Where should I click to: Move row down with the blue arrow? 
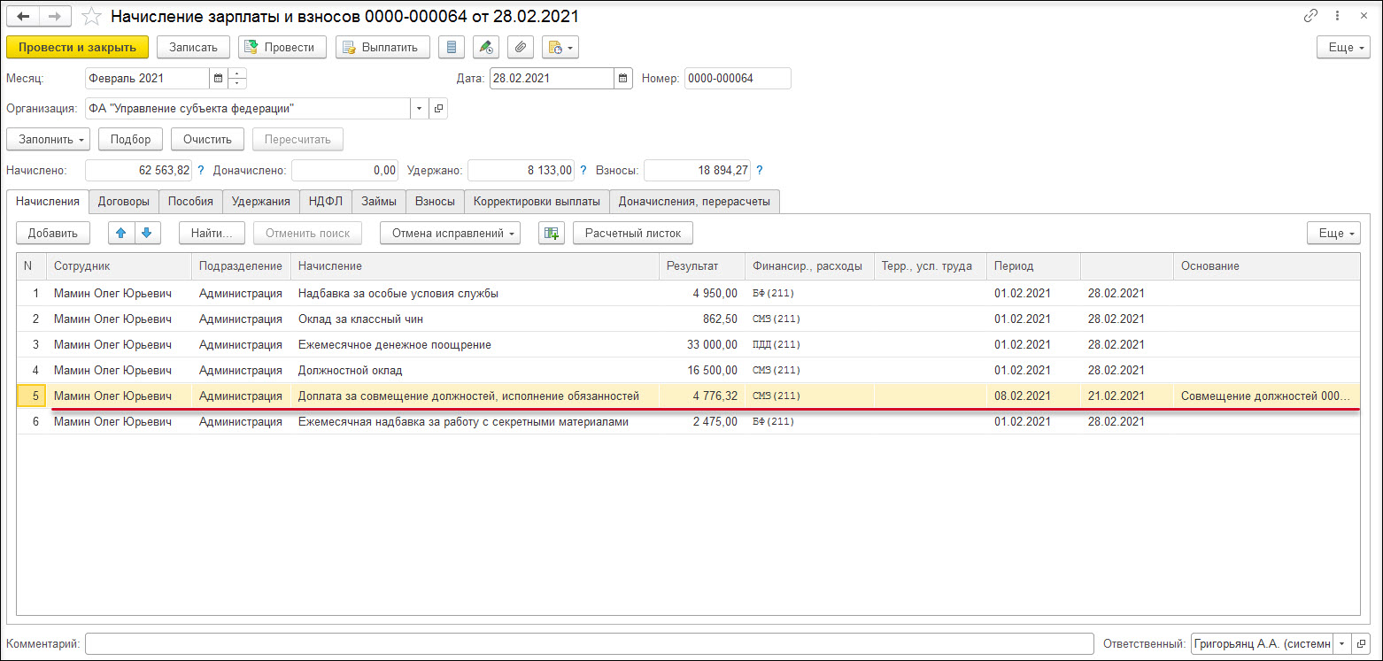(147, 233)
